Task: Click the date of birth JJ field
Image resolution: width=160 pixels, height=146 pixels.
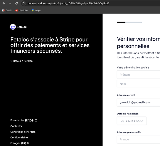Action: (123, 121)
